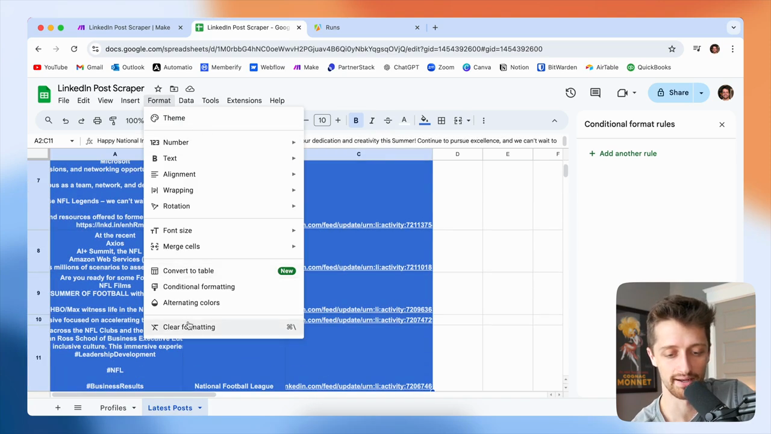The height and width of the screenshot is (434, 771).
Task: Expand the Name box dropdown arrow
Action: coord(72,140)
